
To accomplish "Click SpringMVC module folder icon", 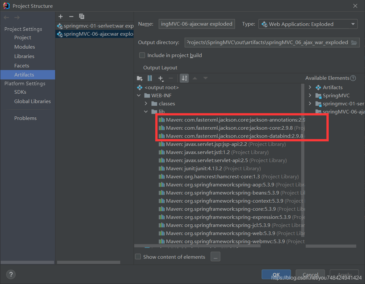I will coord(318,96).
